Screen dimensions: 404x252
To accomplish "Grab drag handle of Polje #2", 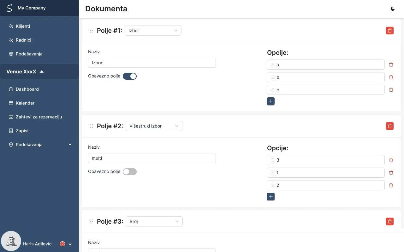I will click(x=92, y=126).
